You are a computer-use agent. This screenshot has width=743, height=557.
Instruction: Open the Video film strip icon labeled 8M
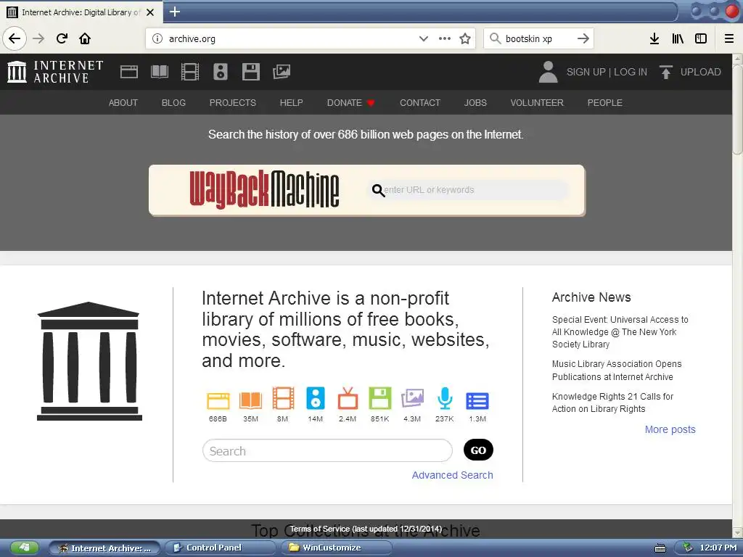pyautogui.click(x=283, y=398)
